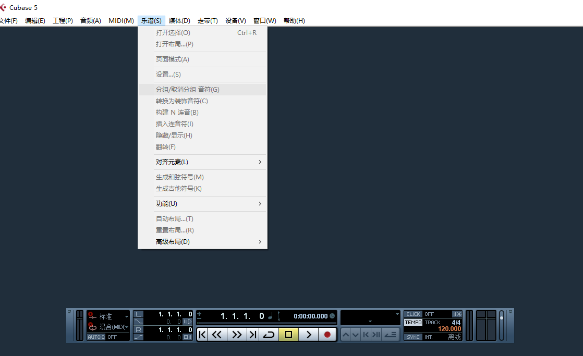The width and height of the screenshot is (583, 356).
Task: Expand the 高级布局(D) submenu
Action: [x=203, y=241]
